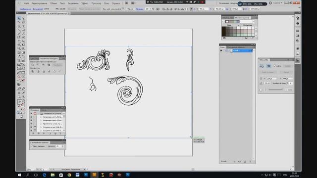Open the Эффект menu

[x=85, y=3]
